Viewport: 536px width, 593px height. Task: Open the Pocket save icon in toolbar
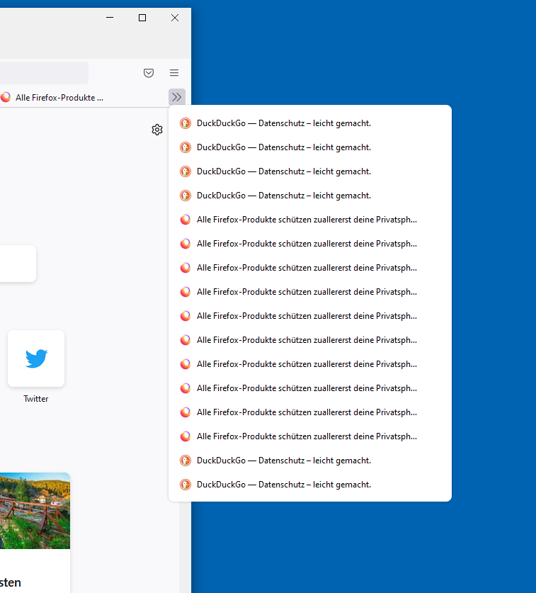[x=149, y=73]
